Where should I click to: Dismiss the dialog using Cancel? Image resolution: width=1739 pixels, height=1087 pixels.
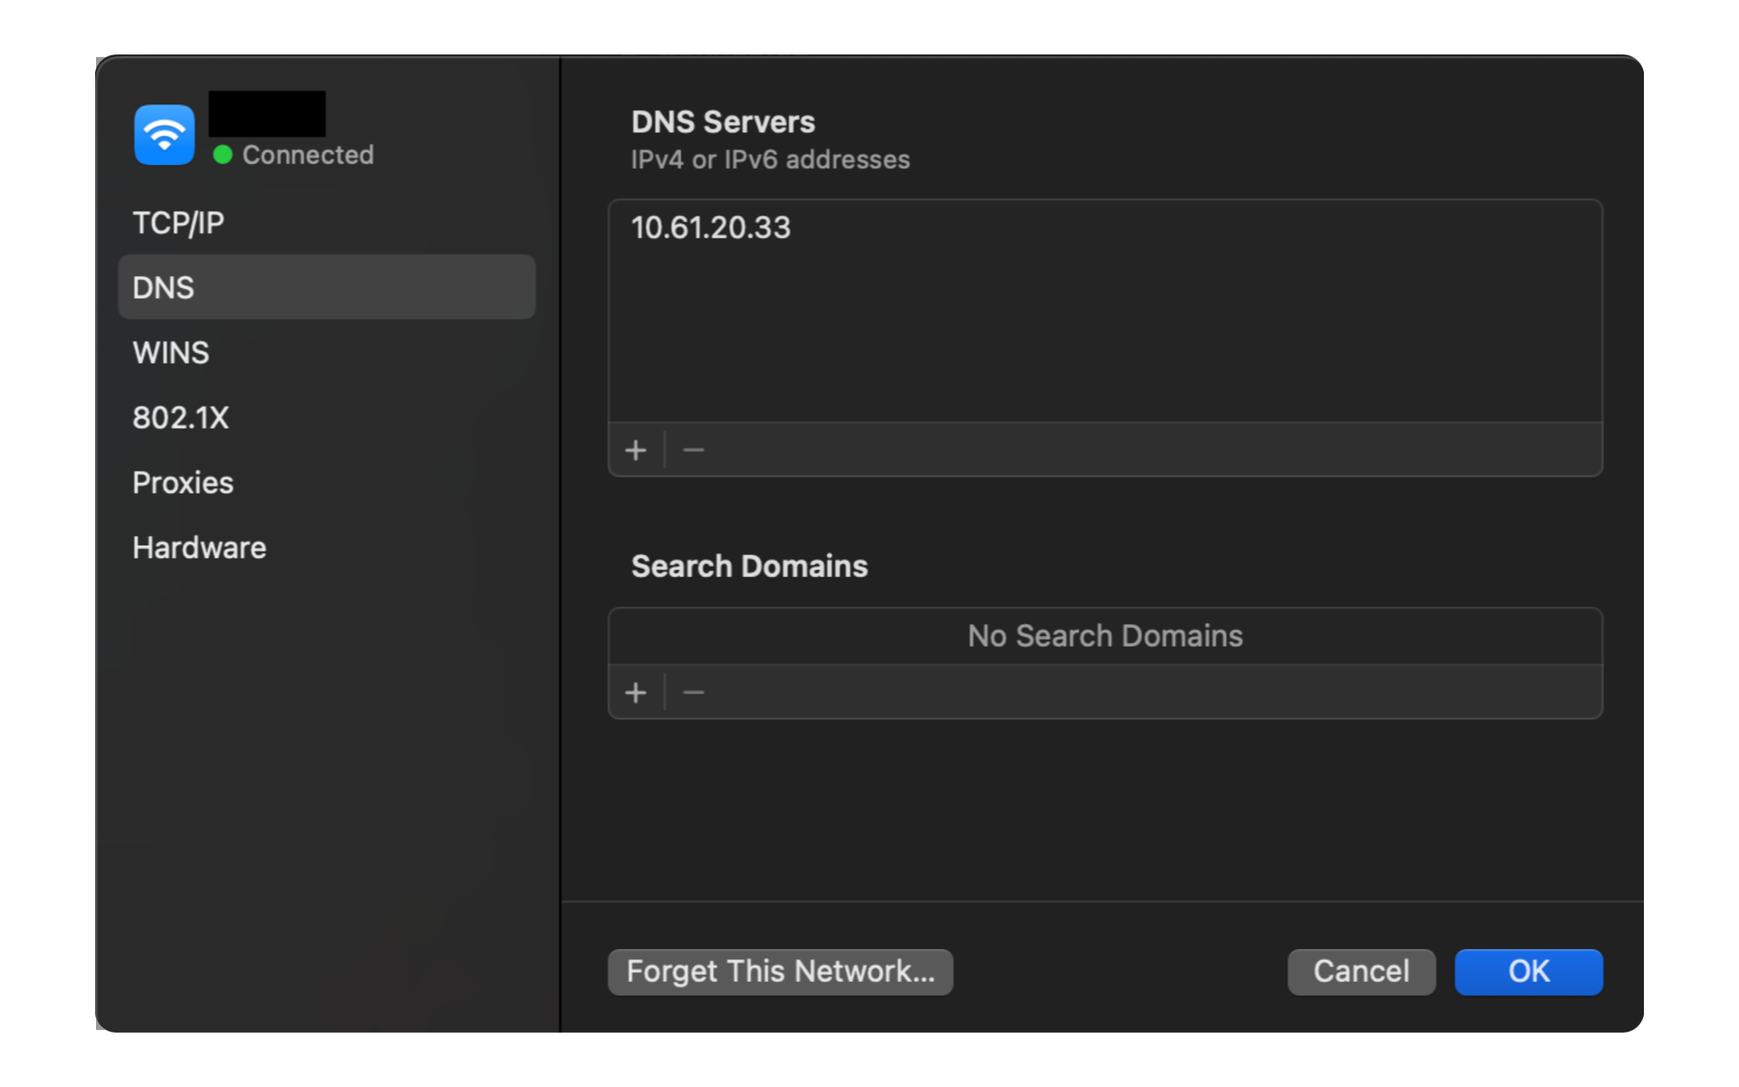pyautogui.click(x=1361, y=971)
